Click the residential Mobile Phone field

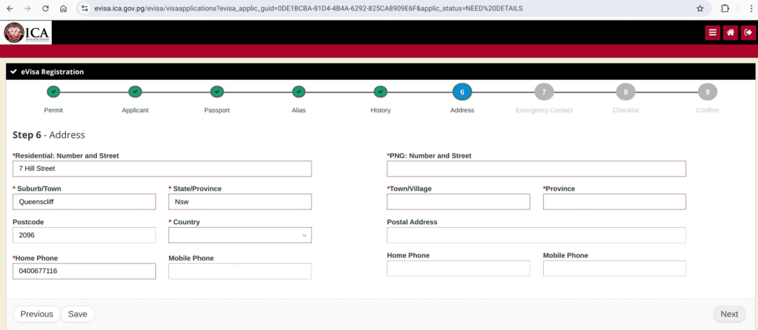(240, 271)
